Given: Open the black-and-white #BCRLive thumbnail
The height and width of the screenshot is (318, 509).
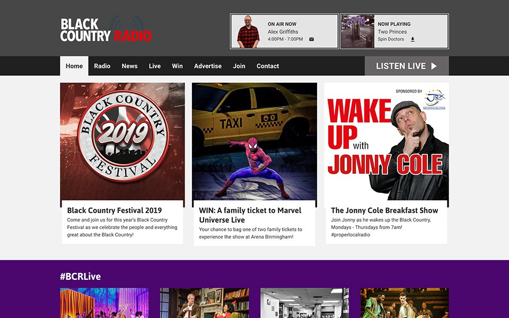Looking at the screenshot, I should coord(304,303).
